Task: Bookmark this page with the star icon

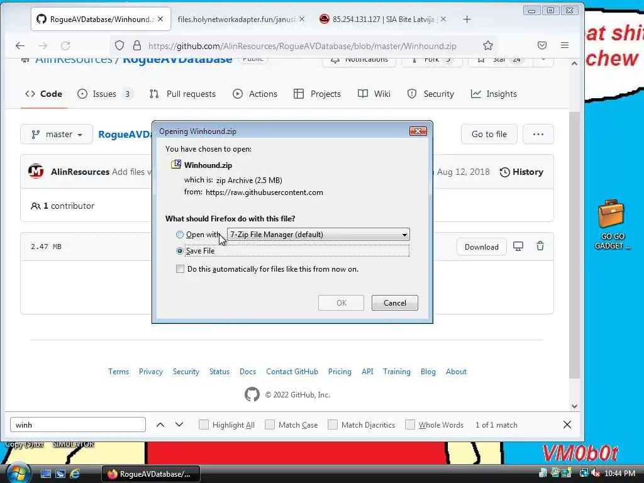Action: tap(487, 45)
